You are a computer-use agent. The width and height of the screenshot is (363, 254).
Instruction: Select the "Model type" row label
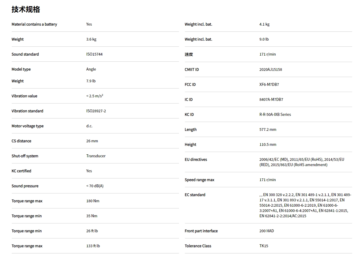(21, 69)
